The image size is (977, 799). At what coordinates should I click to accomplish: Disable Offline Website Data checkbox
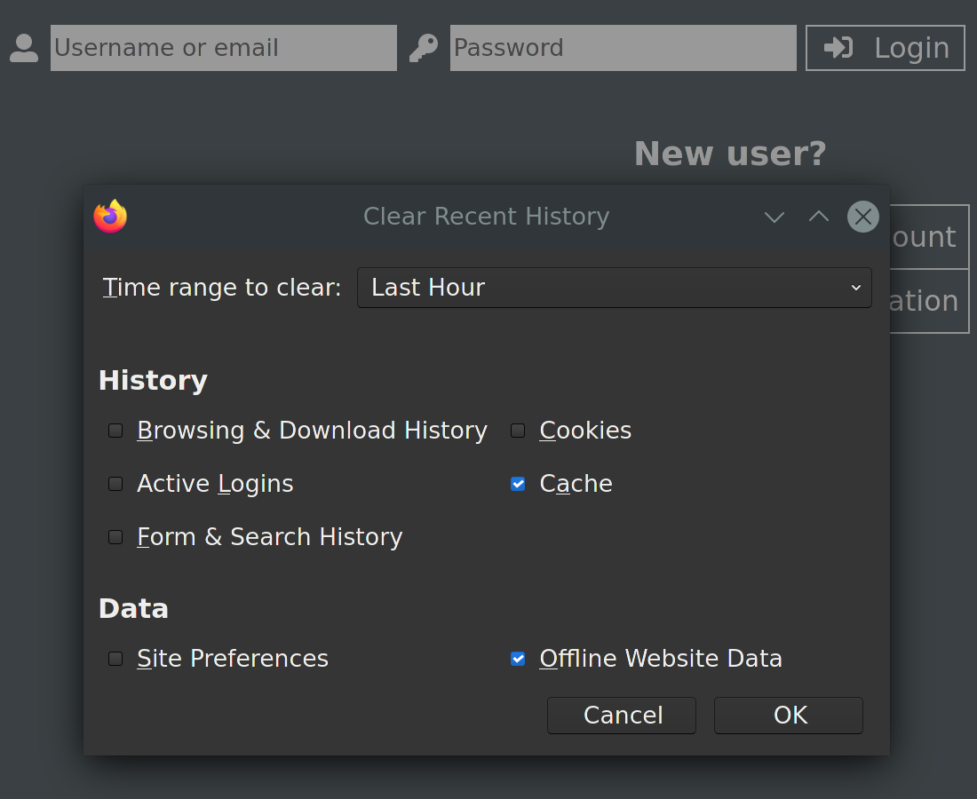click(518, 659)
